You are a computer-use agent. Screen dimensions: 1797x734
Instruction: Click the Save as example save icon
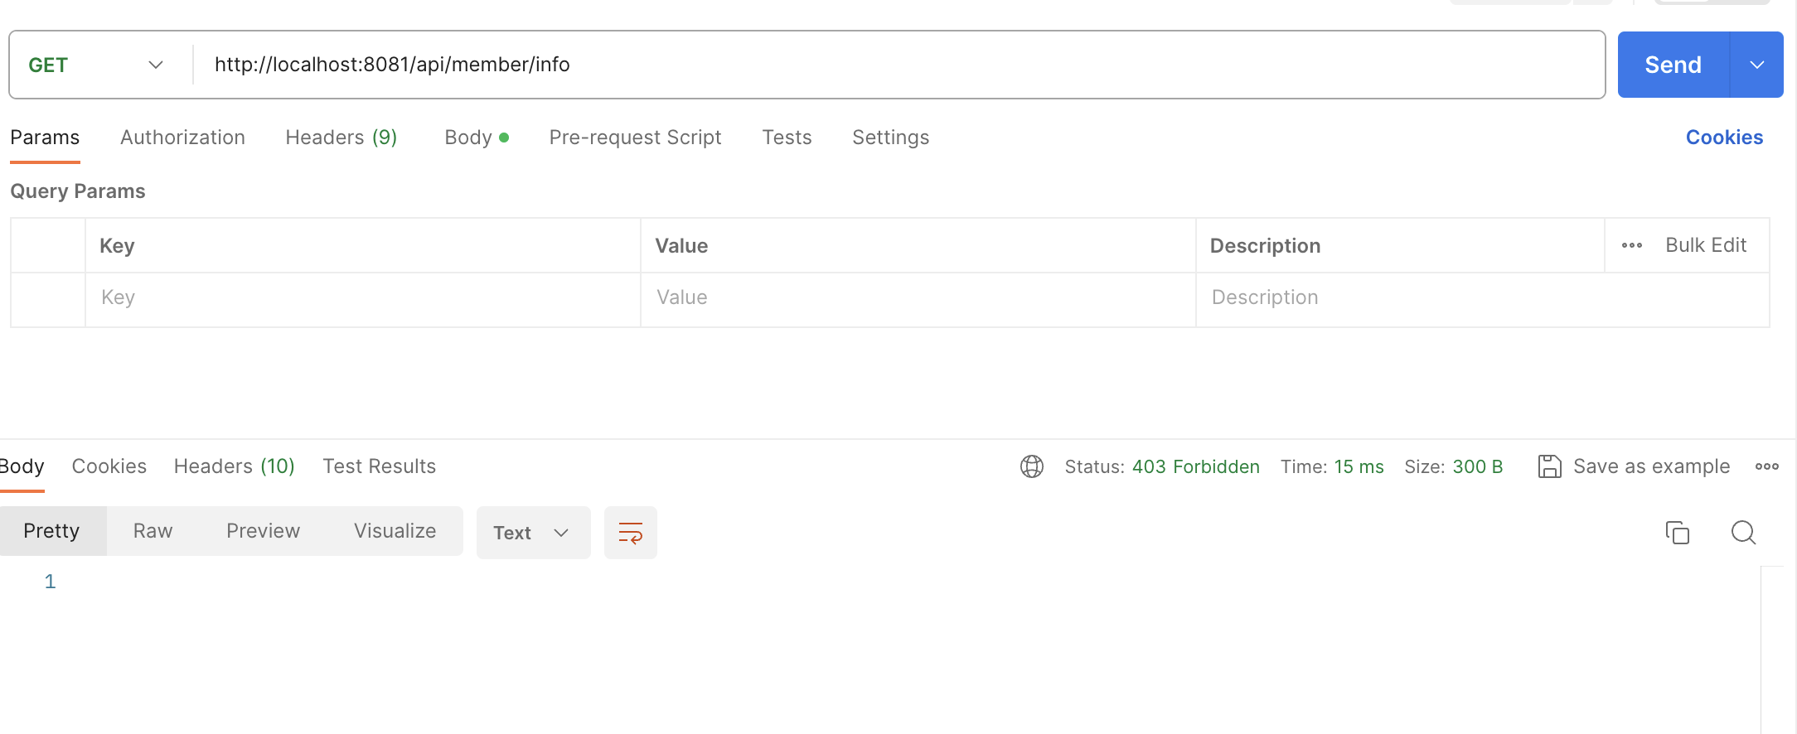click(x=1549, y=466)
